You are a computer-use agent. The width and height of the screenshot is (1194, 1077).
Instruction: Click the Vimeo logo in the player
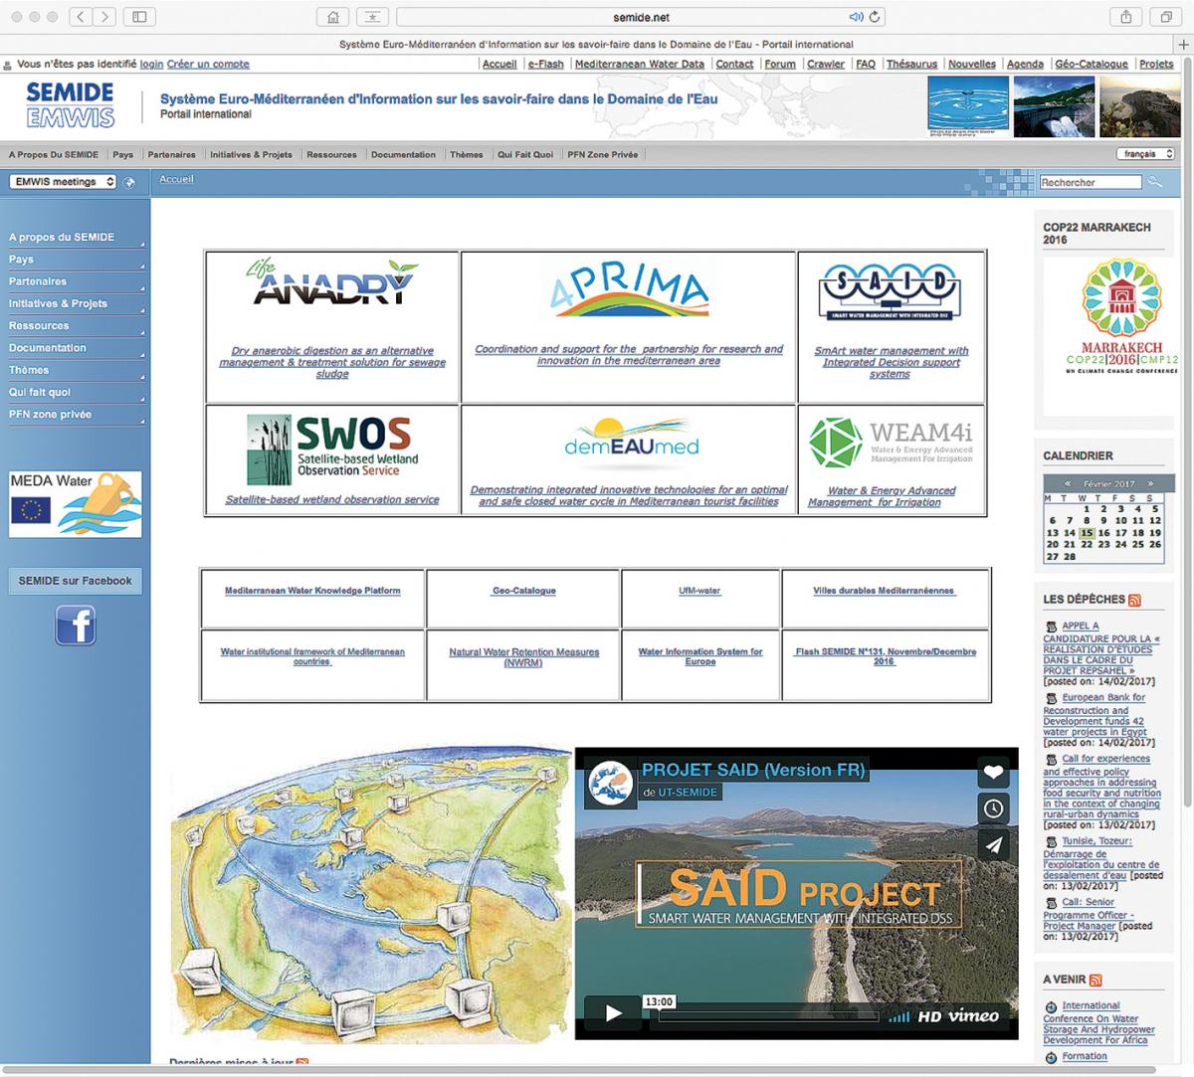tap(973, 1016)
